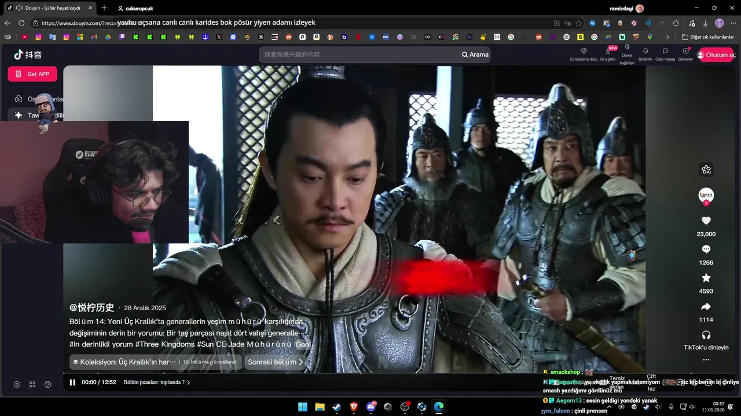Image resolution: width=741 pixels, height=416 pixels.
Task: Open Google Maps bookmark
Action: tap(650, 37)
